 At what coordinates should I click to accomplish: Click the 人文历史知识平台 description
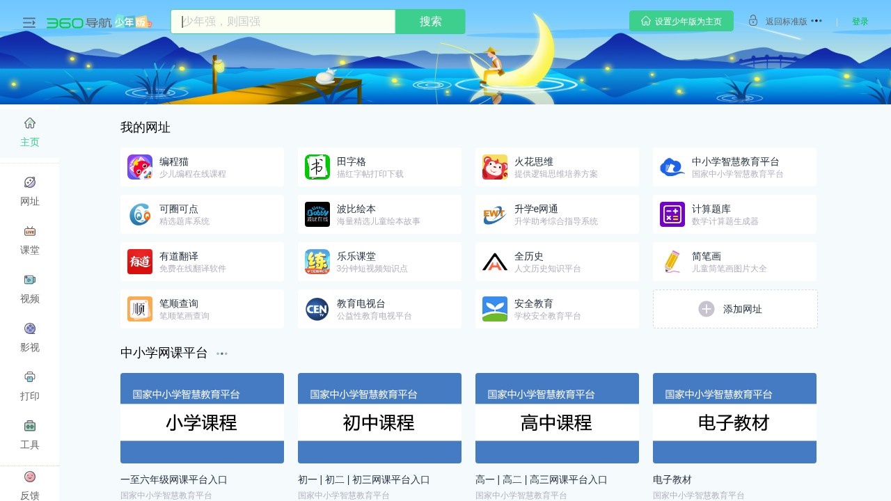pos(548,269)
